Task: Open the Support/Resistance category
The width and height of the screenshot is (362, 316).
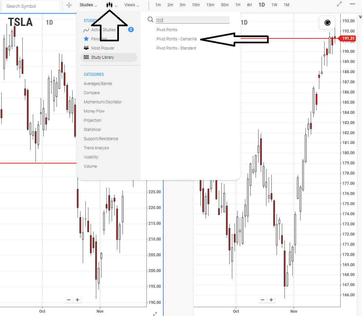Action: (x=101, y=138)
